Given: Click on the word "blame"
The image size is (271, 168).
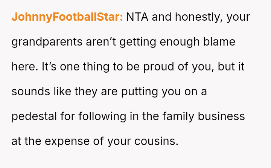Looking at the screenshot, I should tap(221, 42).
